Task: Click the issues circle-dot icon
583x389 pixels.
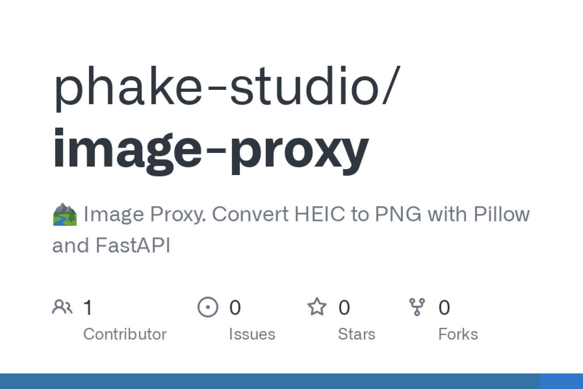Action: point(208,307)
